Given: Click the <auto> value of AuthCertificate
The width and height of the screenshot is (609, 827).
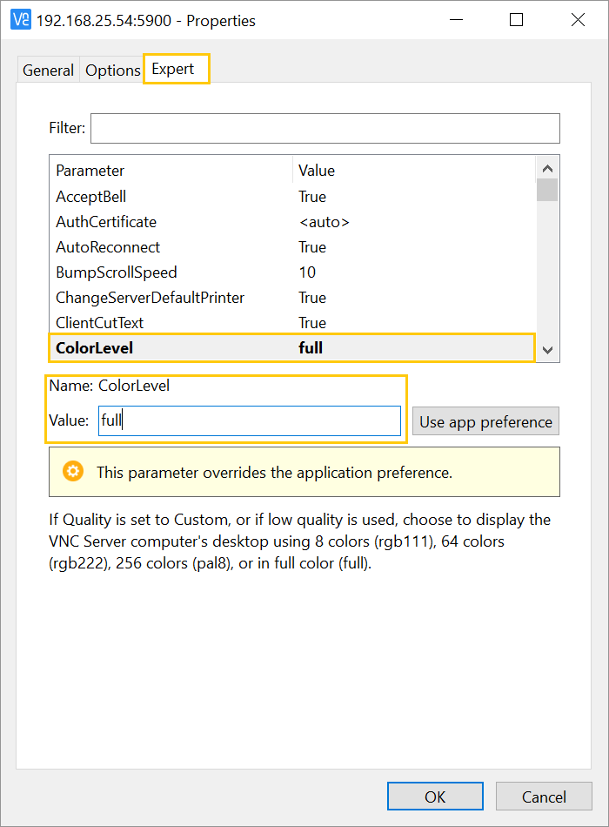Looking at the screenshot, I should 324,222.
